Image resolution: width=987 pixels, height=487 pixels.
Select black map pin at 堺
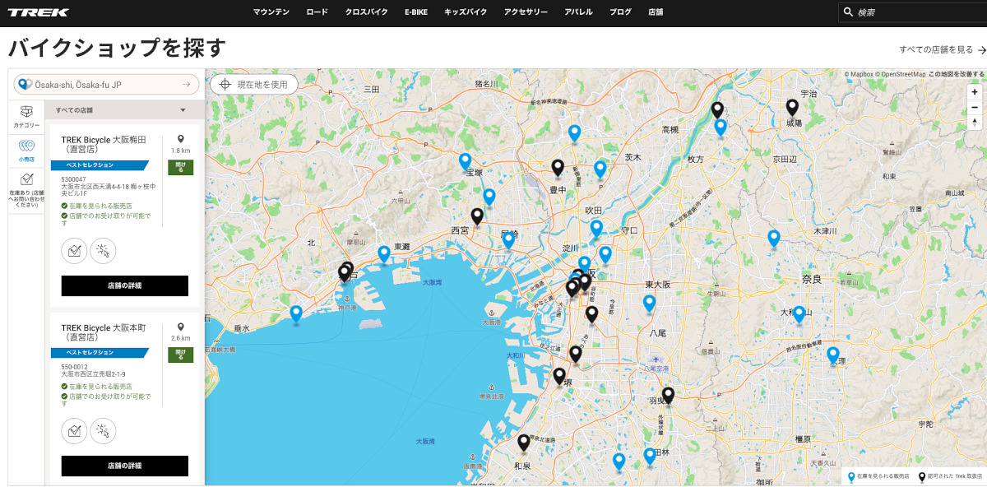coord(559,376)
